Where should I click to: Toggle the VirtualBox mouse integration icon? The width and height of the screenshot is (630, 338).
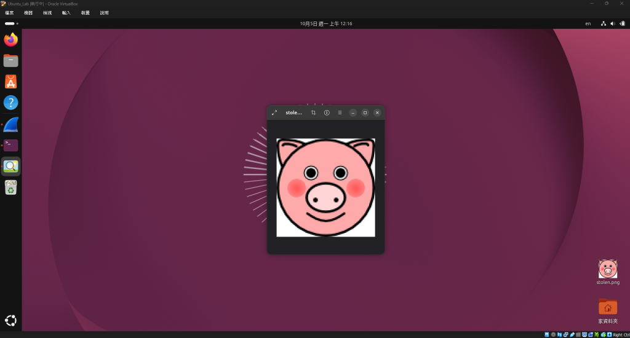coord(603,334)
